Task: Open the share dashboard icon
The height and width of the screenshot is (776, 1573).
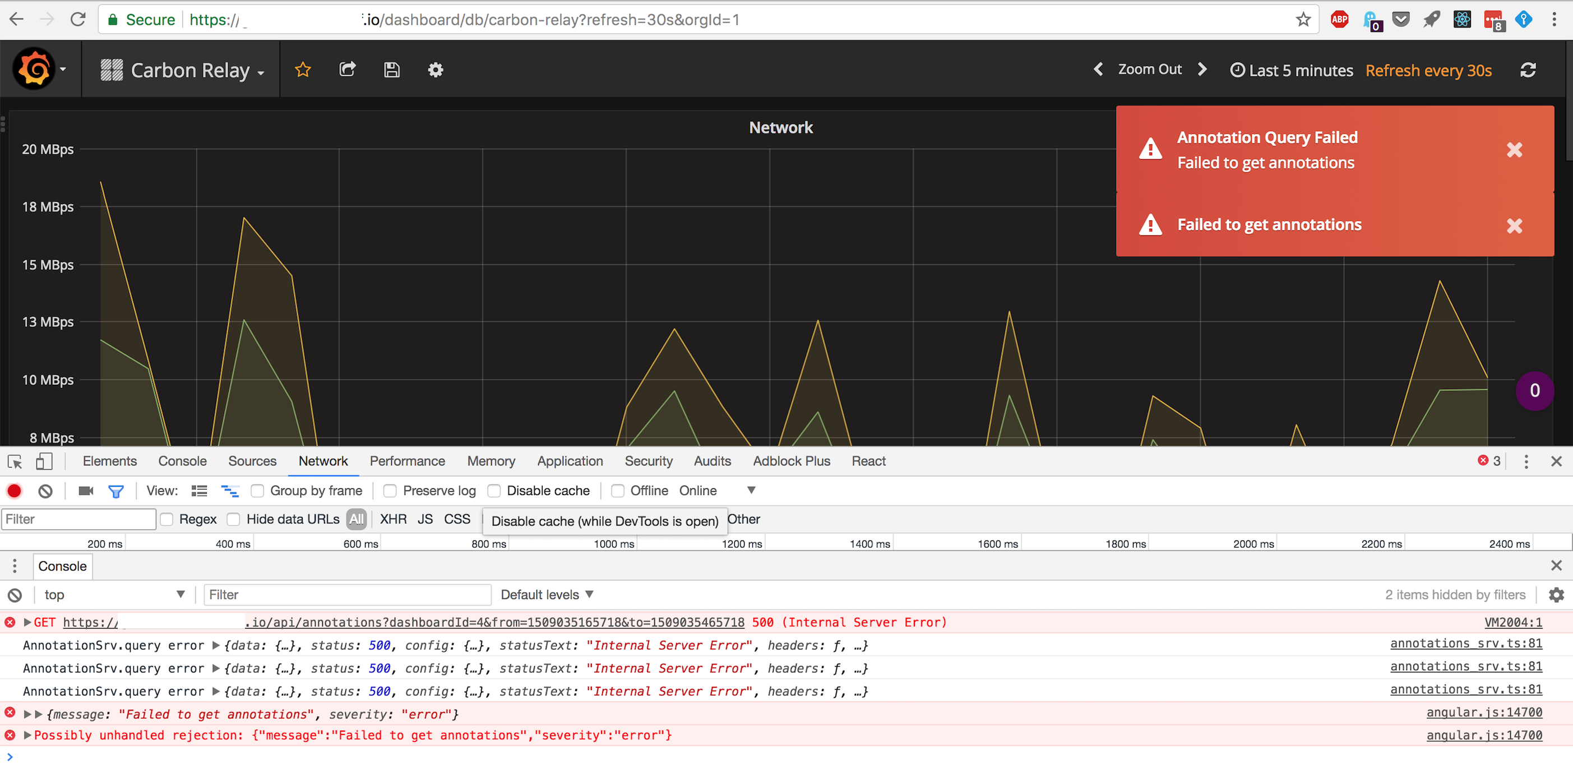Action: pos(348,69)
